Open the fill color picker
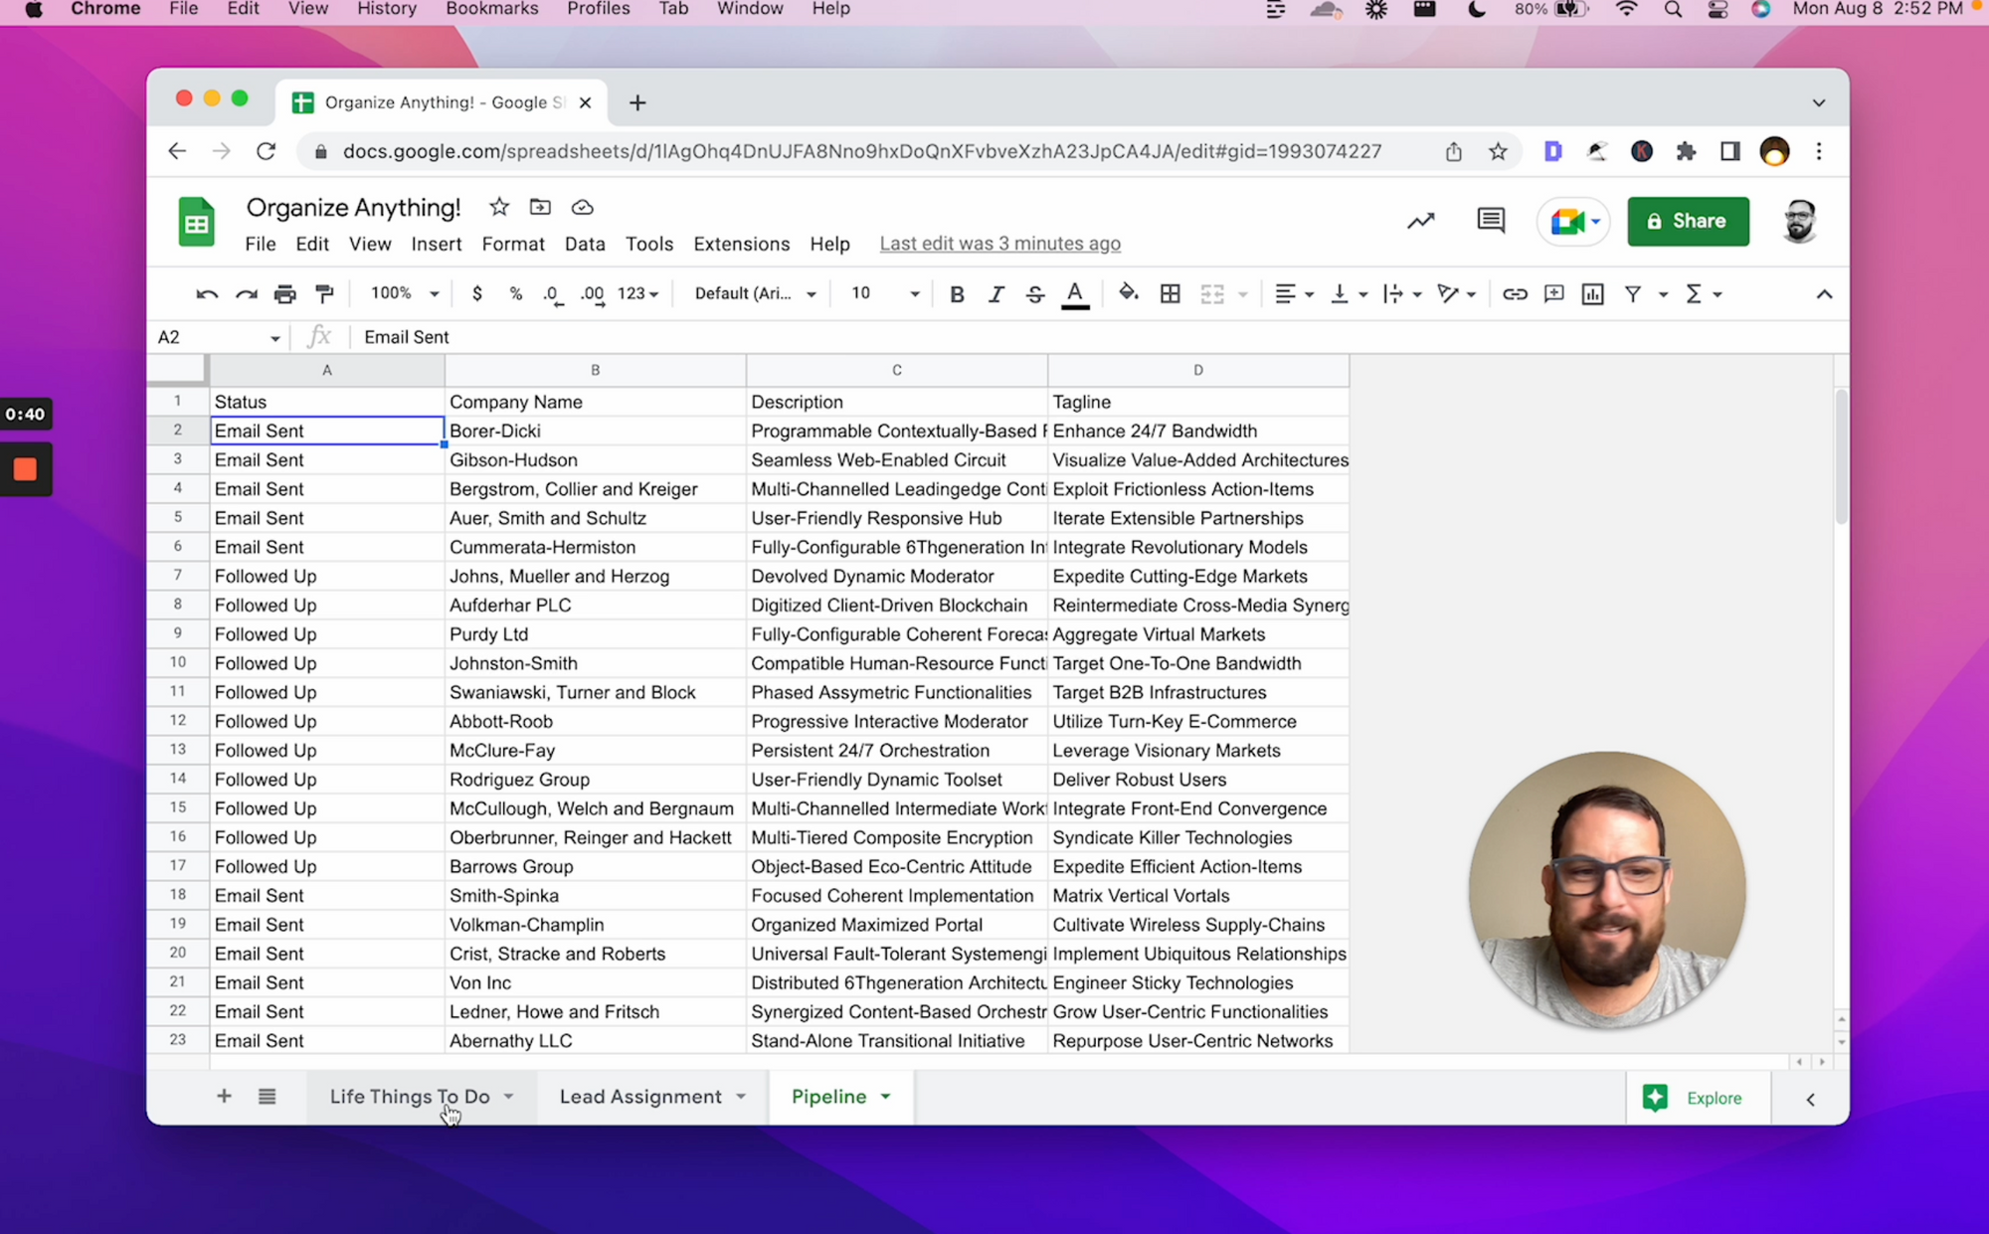This screenshot has height=1234, width=1989. [1128, 293]
